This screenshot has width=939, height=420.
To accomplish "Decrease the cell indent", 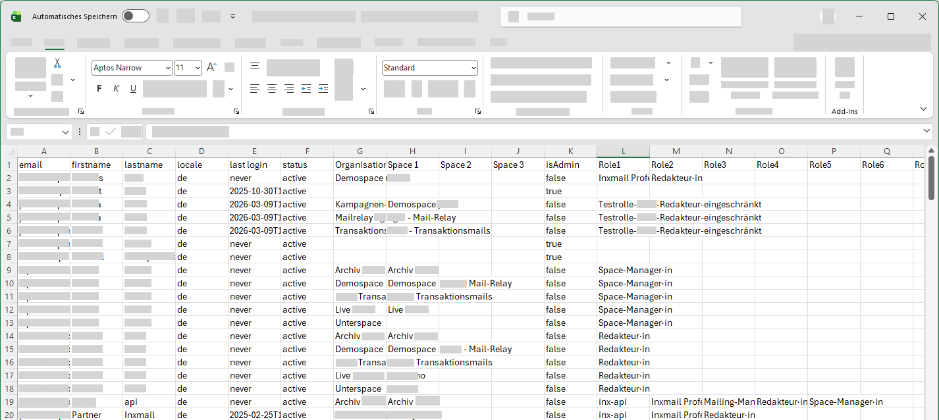I will pos(306,89).
